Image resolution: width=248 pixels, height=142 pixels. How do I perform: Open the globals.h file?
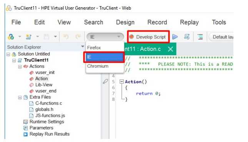[x=44, y=109]
